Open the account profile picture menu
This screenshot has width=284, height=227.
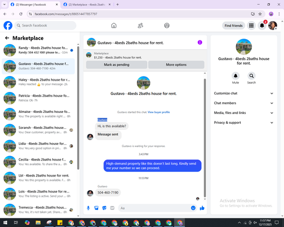click(x=273, y=26)
